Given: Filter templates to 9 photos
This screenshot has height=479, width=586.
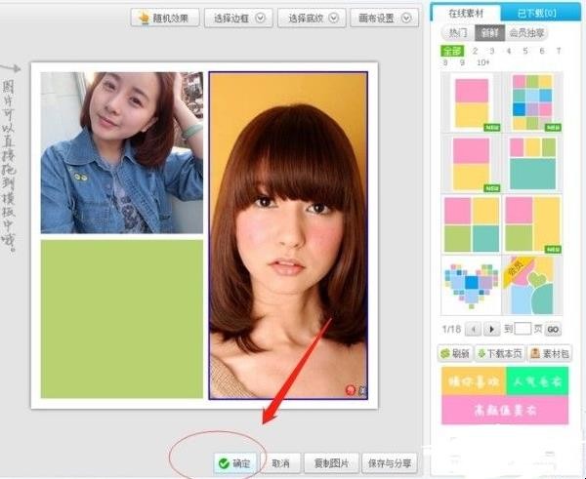Looking at the screenshot, I should click(x=462, y=62).
